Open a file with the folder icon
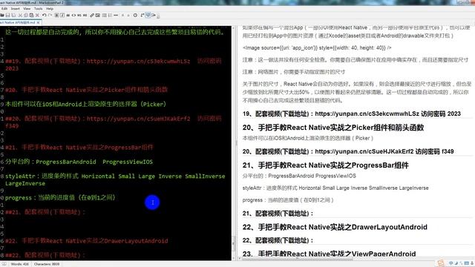 pyautogui.click(x=2, y=15)
